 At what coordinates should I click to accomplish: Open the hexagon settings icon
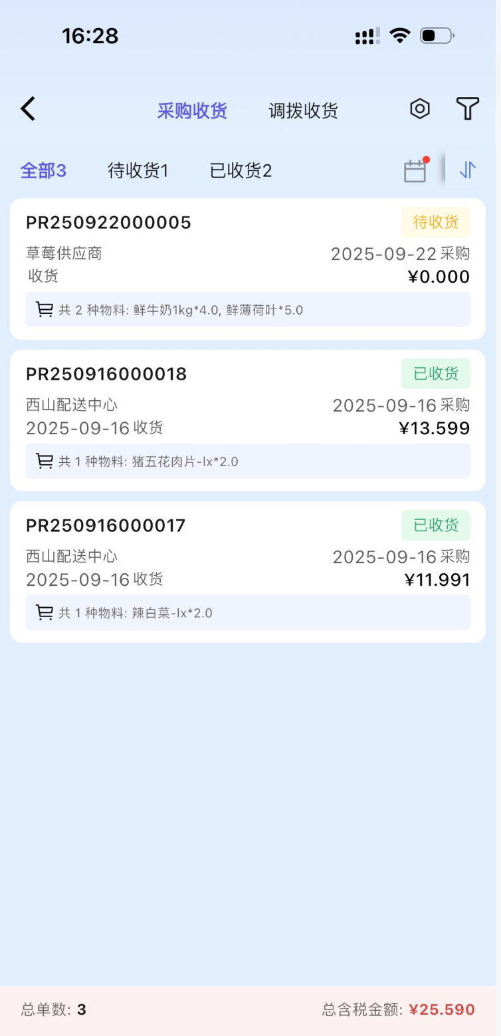[419, 109]
